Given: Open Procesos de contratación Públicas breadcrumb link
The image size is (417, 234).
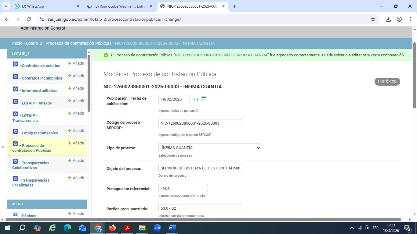Looking at the screenshot, I should (x=78, y=43).
